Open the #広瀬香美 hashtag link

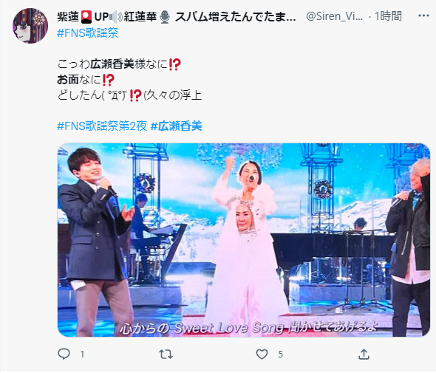point(177,126)
